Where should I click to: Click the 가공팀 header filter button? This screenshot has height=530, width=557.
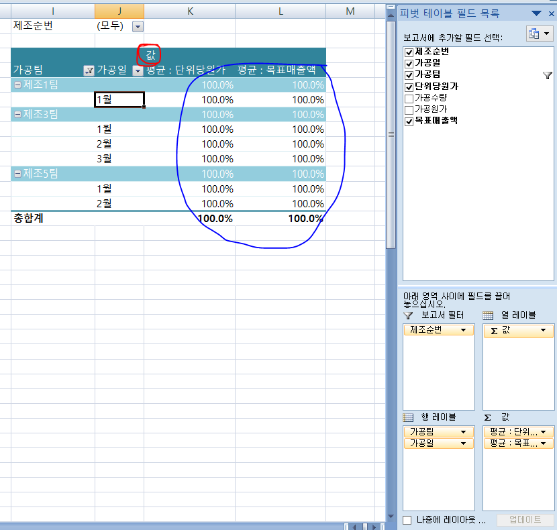pyautogui.click(x=89, y=70)
